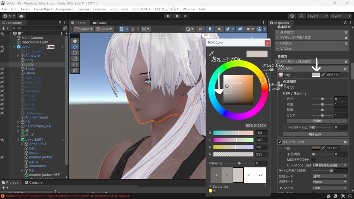Expand the Armature tree item
Screen dimensions: 354x199
pos(18,56)
